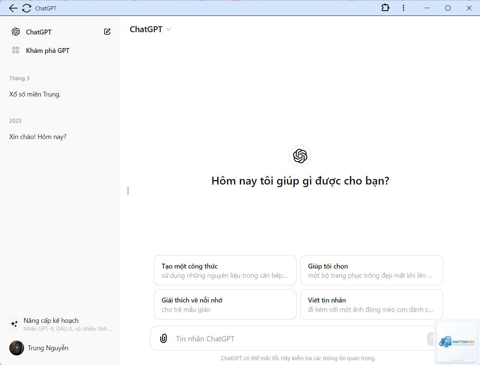Viewport: 480px width, 365px height.
Task: Click the Nâng cấp kế hoạch sparkle icon
Action: [14, 324]
